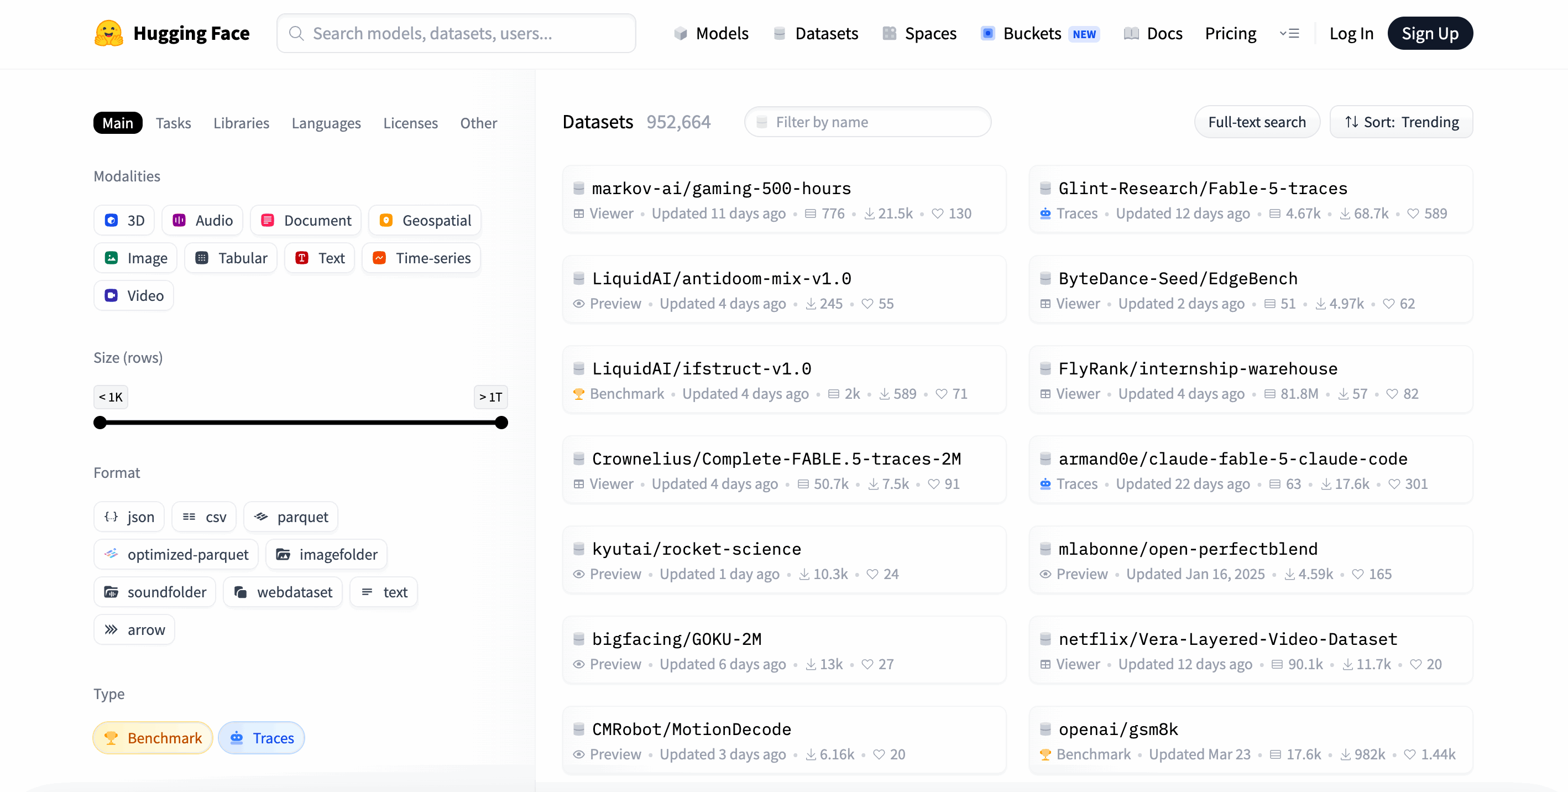Click the right size slider handle
The width and height of the screenshot is (1568, 792).
coord(501,423)
